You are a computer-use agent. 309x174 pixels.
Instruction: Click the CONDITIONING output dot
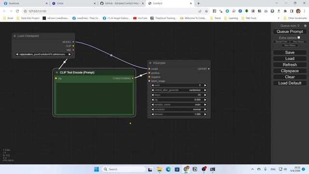(x=132, y=78)
